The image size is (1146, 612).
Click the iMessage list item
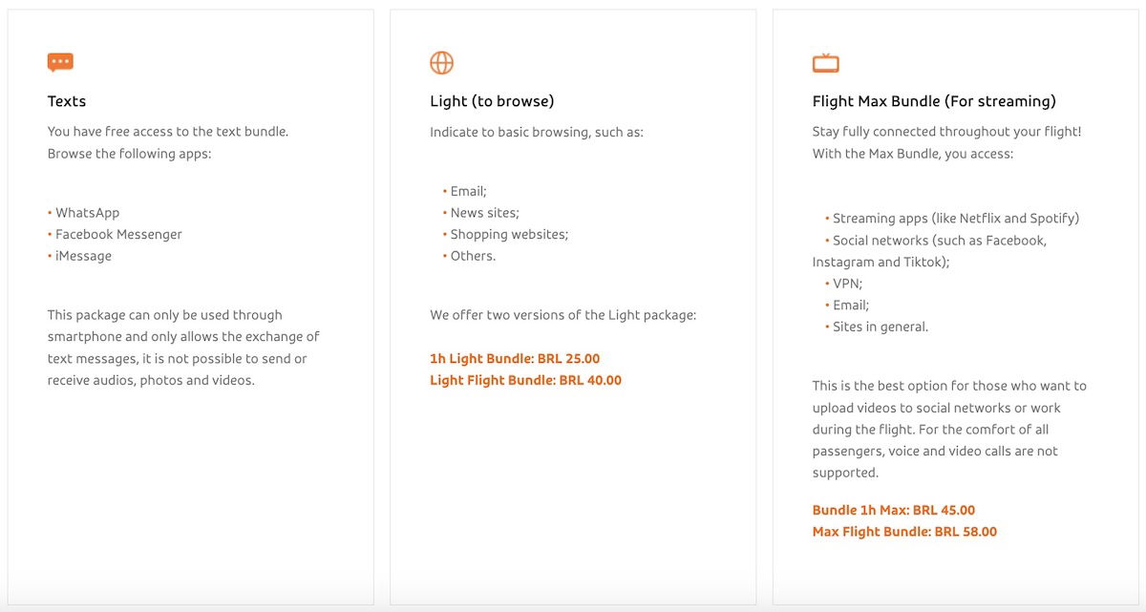coord(80,256)
